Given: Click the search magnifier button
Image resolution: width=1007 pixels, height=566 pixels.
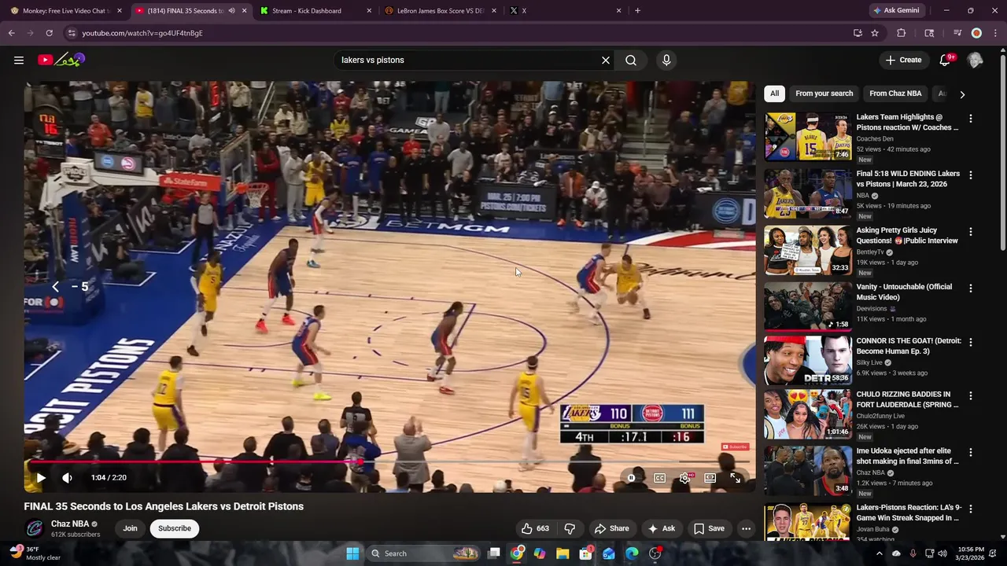Looking at the screenshot, I should [x=631, y=60].
